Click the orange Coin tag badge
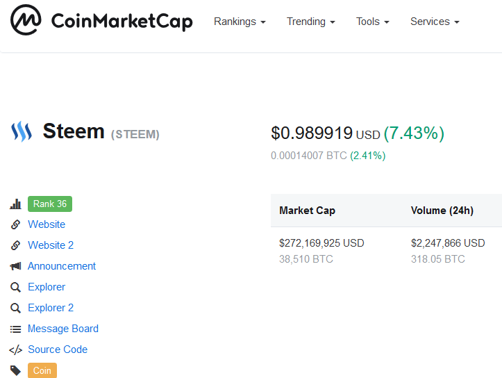 42,370
